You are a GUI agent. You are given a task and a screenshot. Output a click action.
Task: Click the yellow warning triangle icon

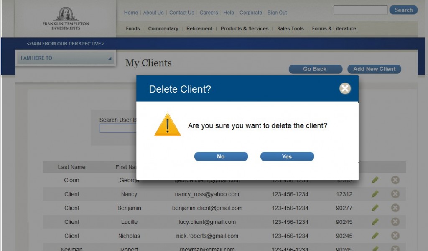pyautogui.click(x=167, y=125)
